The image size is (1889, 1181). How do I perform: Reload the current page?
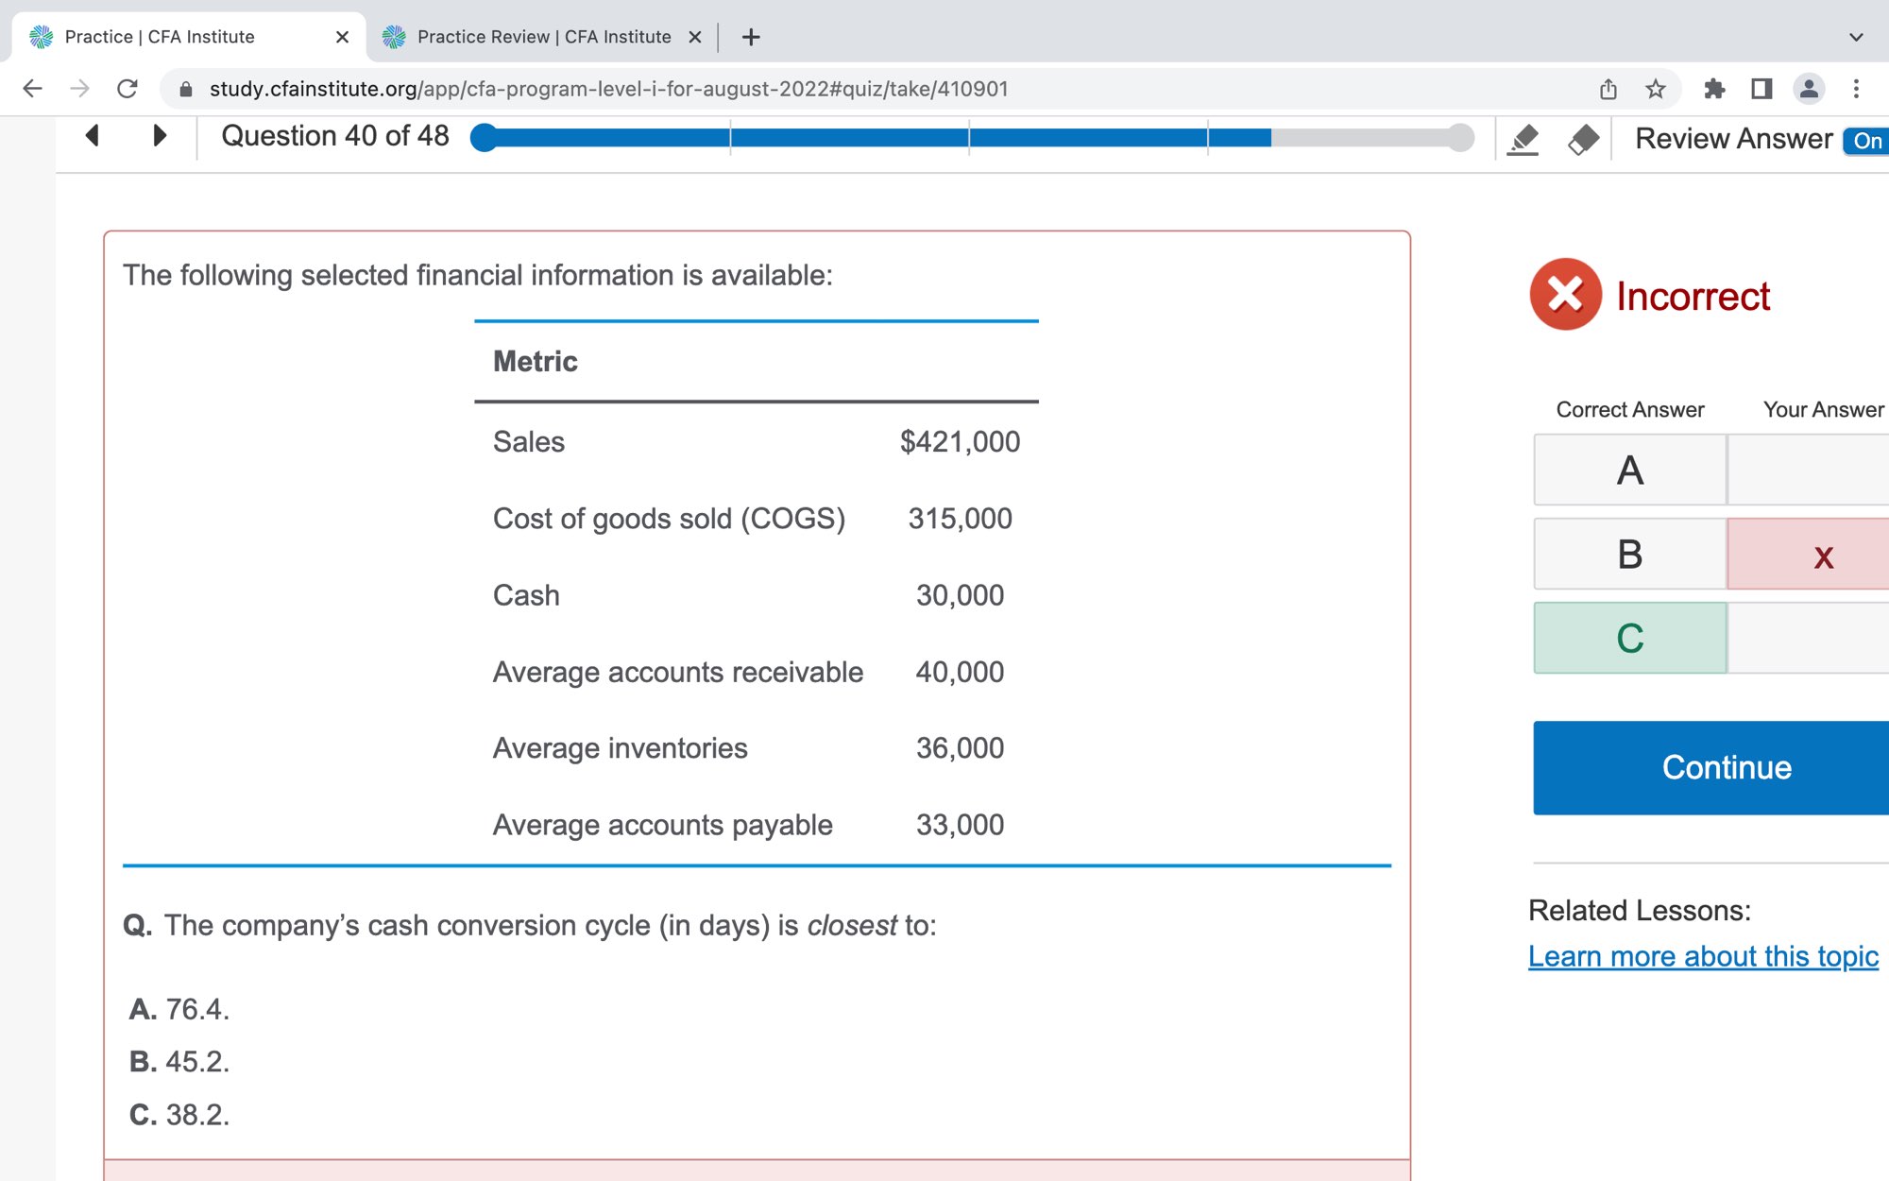(128, 89)
